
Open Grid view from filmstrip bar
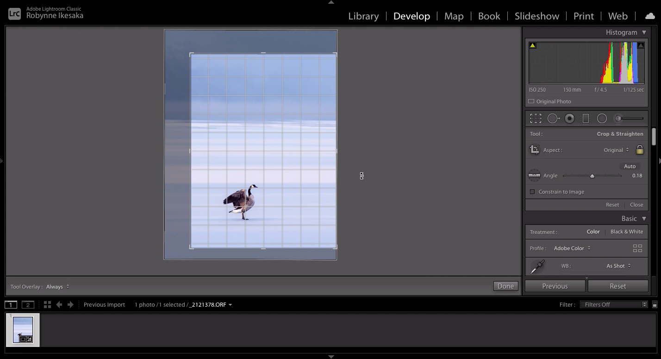pos(47,304)
